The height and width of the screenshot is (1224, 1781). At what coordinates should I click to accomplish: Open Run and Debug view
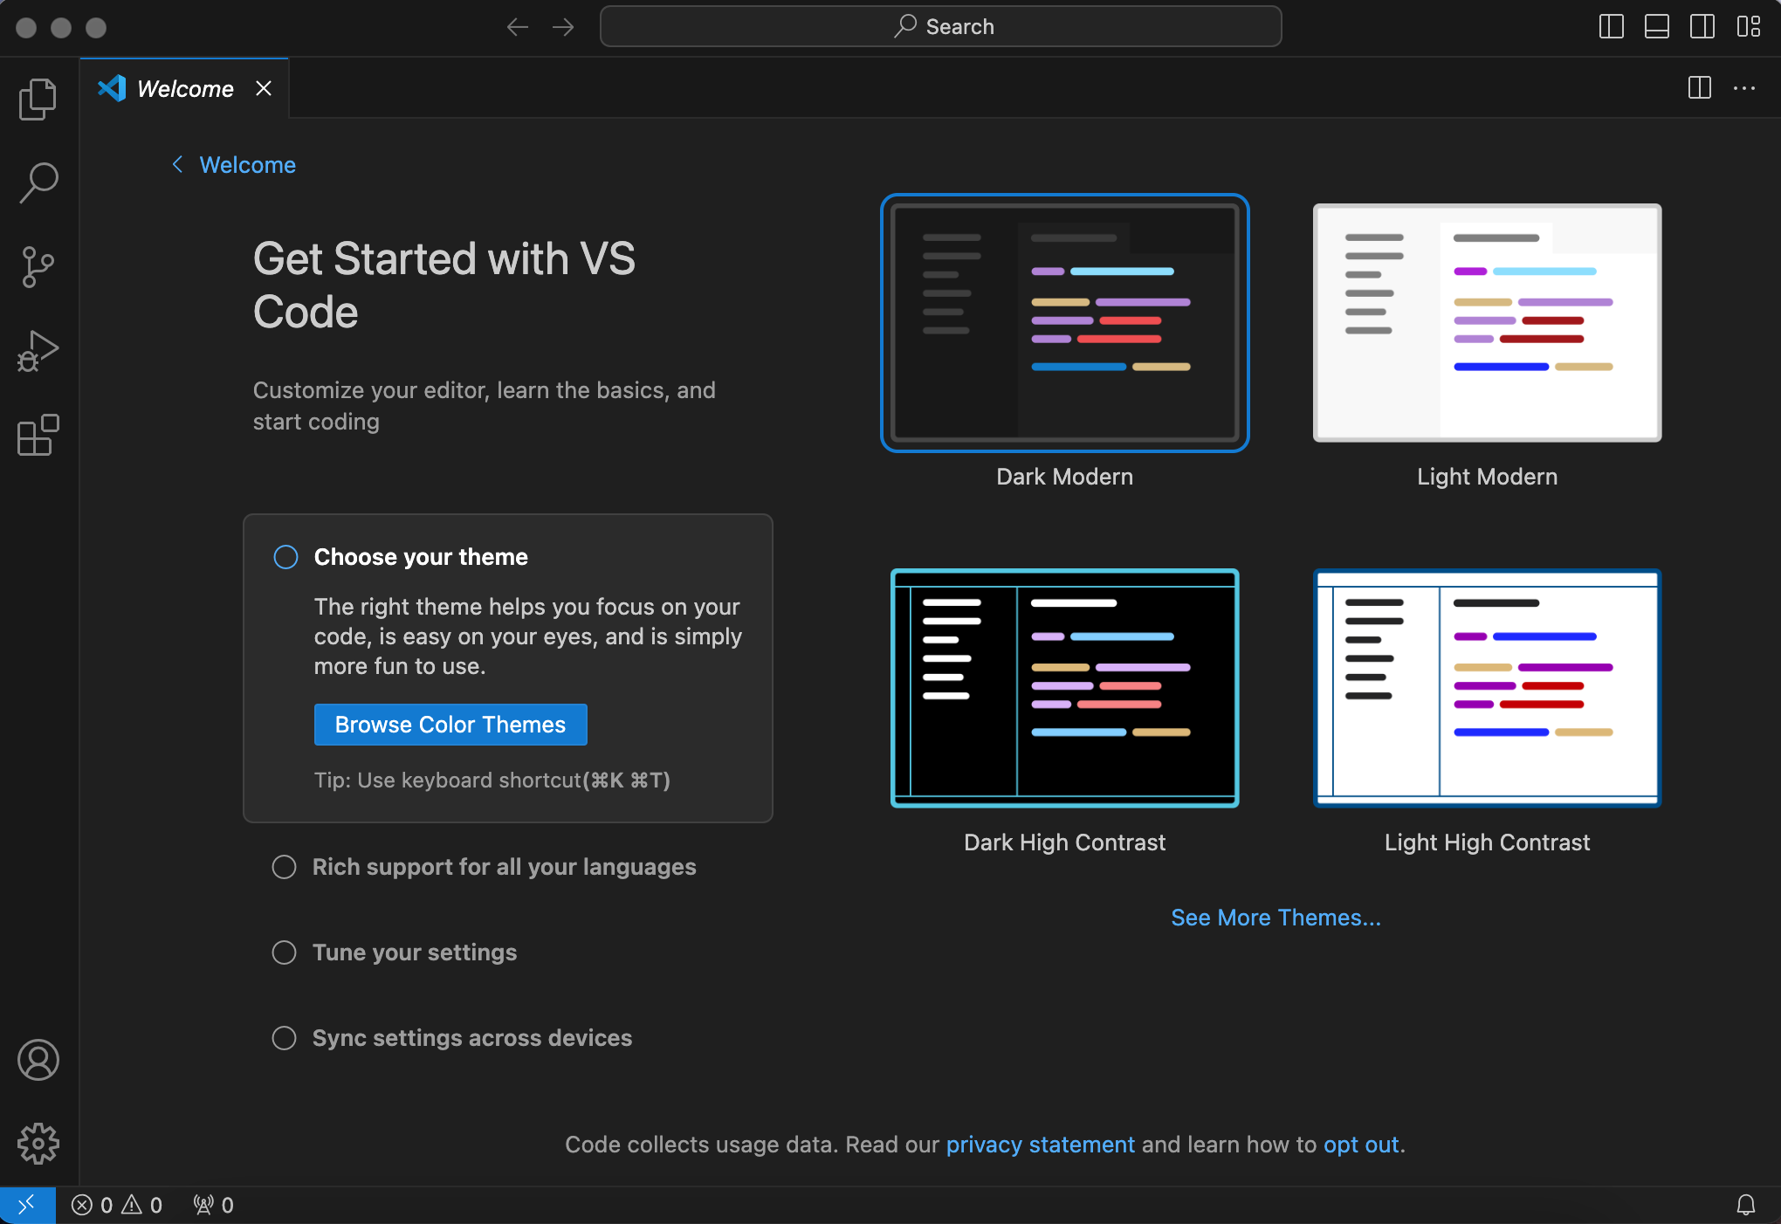tap(38, 351)
